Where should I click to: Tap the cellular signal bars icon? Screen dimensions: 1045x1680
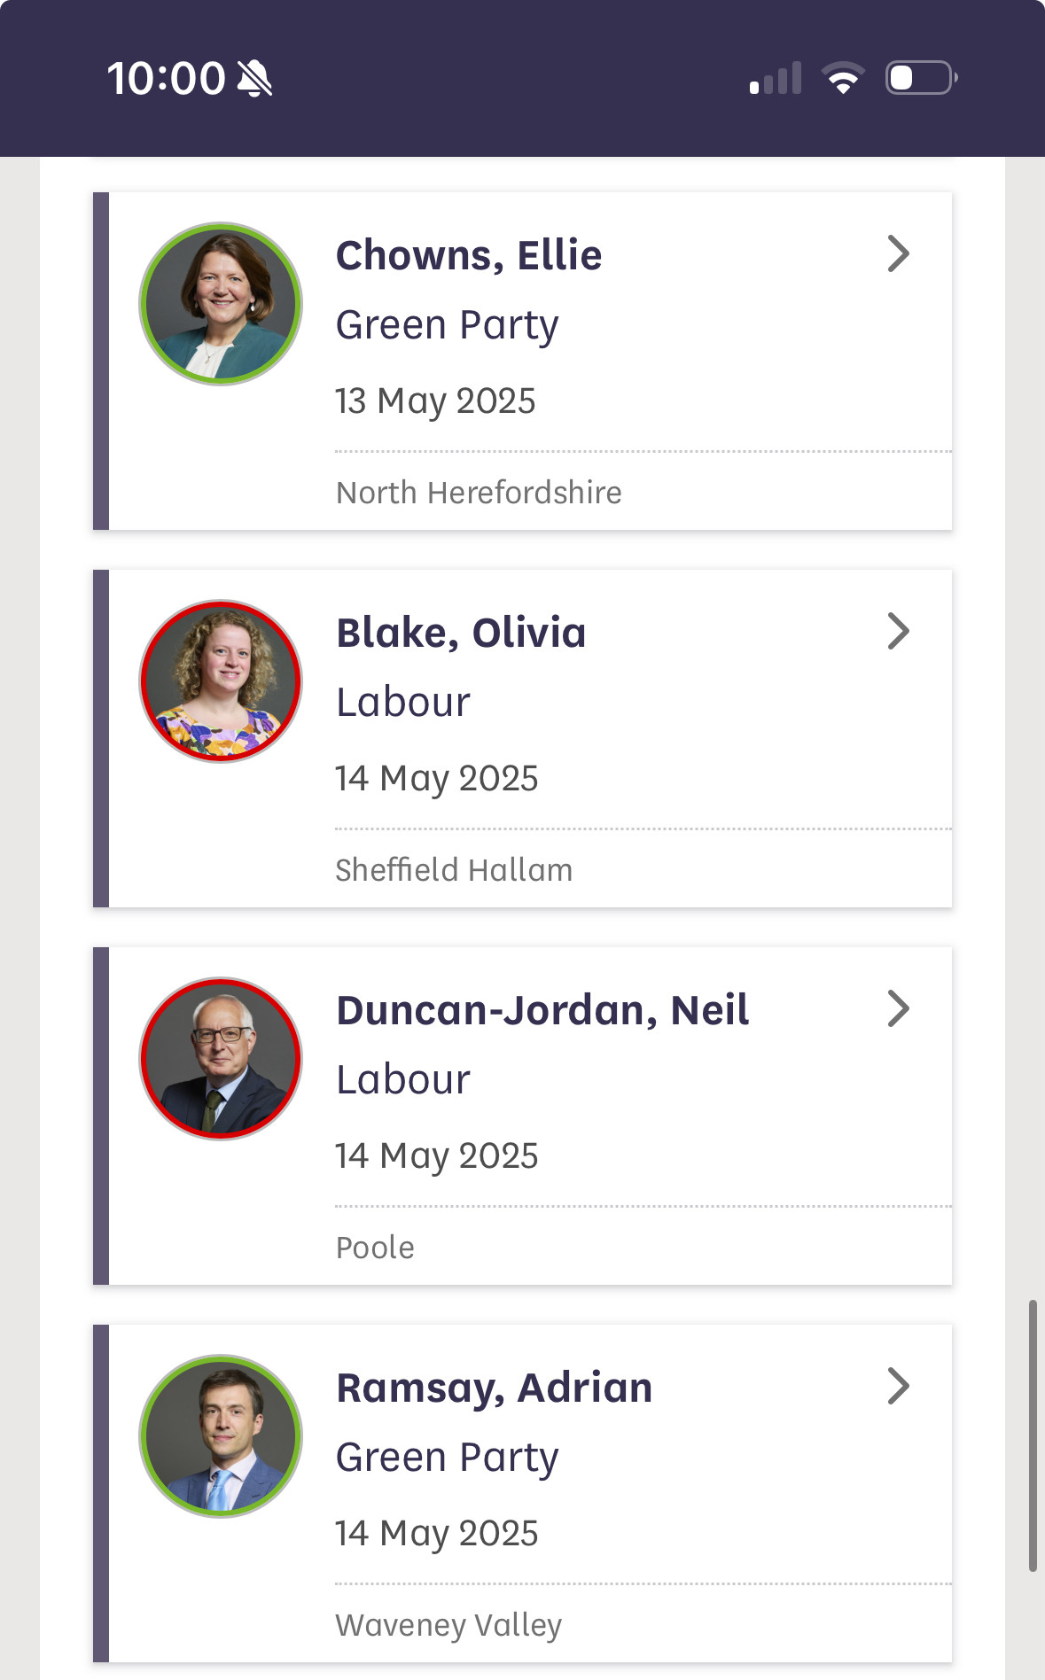776,78
